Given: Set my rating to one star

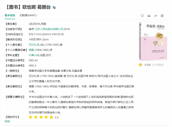Looking at the screenshot, I should [x=30, y=117].
